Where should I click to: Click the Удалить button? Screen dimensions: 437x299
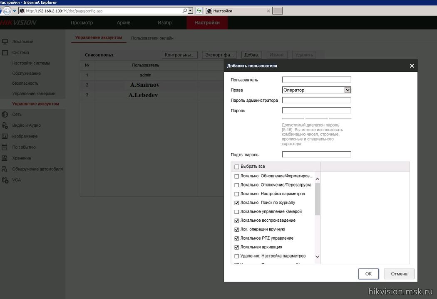click(x=304, y=55)
